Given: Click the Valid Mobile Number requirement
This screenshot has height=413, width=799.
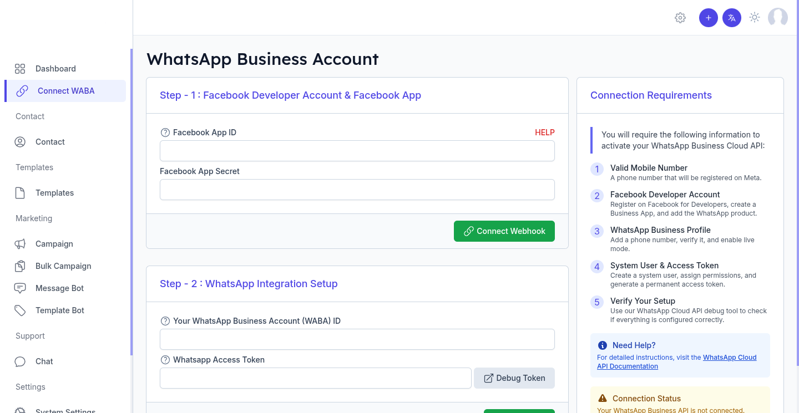Looking at the screenshot, I should [x=680, y=172].
